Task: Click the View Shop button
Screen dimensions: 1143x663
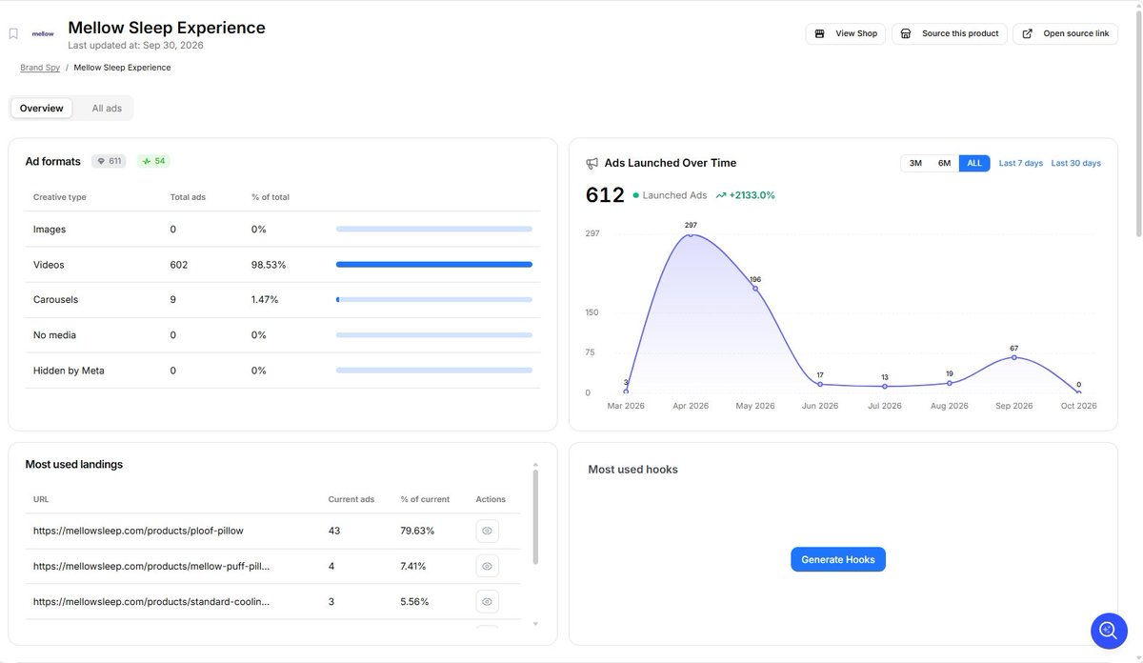Action: click(846, 33)
